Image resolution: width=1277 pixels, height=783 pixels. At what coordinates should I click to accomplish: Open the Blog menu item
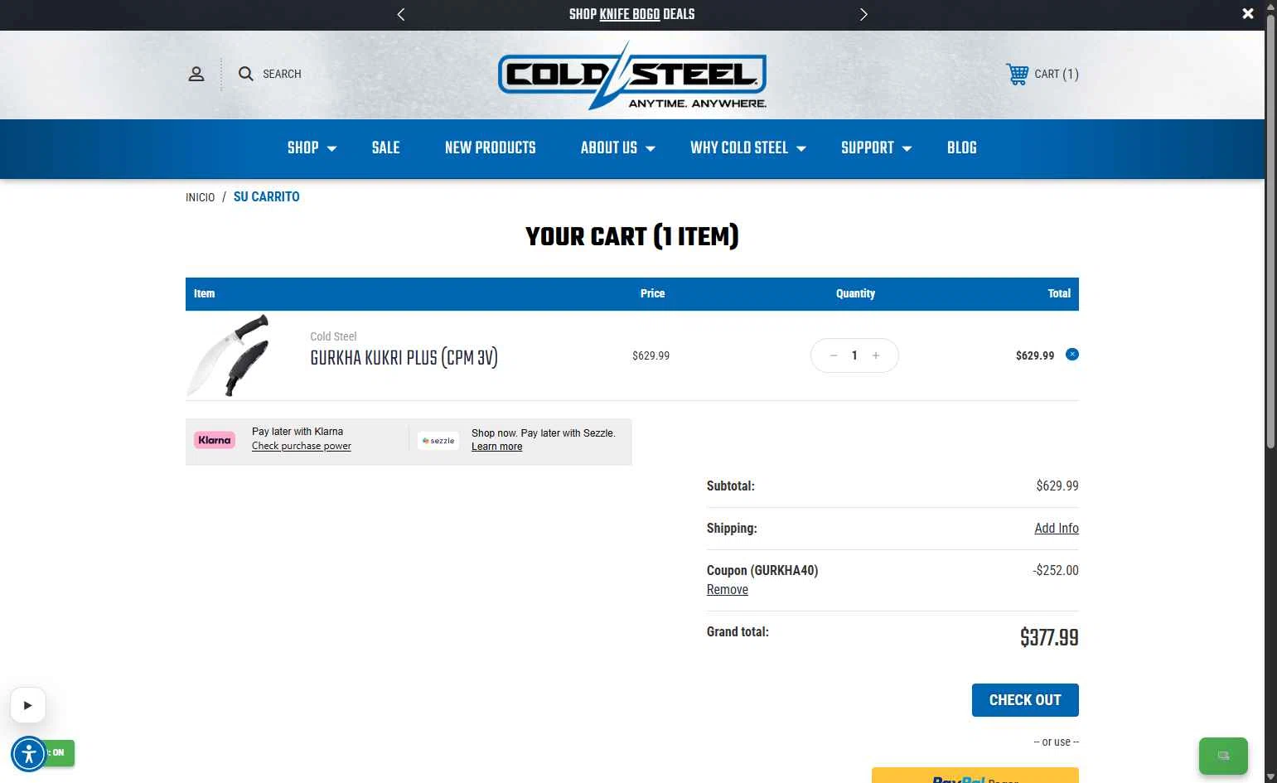(x=962, y=147)
